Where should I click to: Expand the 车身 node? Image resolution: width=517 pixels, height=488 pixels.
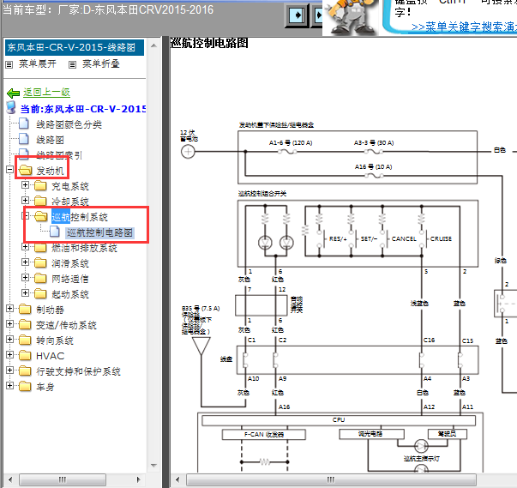(10, 385)
